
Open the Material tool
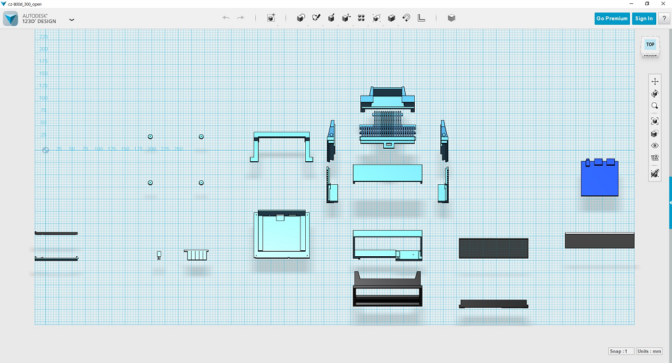click(x=451, y=18)
